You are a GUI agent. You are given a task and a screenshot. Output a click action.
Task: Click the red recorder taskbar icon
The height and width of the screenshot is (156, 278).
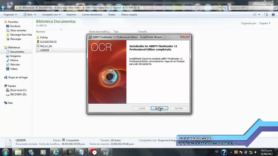pyautogui.click(x=94, y=152)
